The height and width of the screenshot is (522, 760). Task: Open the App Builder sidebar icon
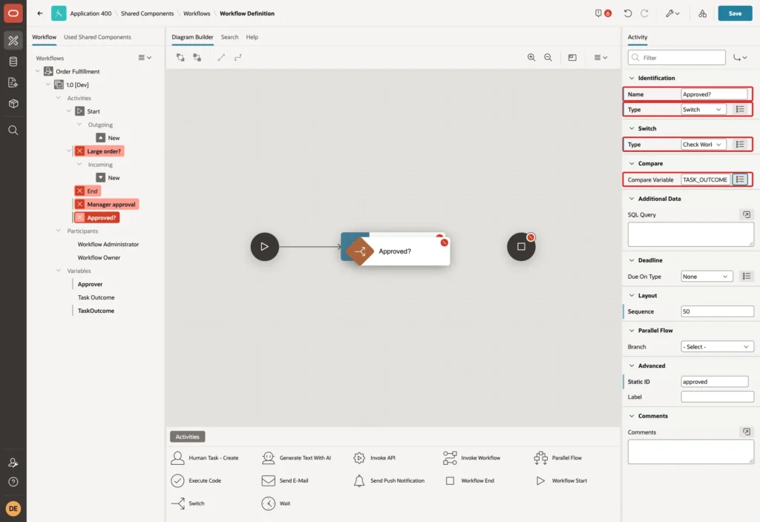(x=13, y=41)
